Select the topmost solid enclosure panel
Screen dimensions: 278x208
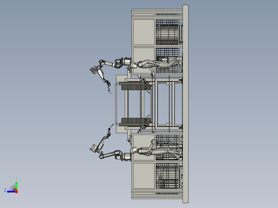pos(144,32)
